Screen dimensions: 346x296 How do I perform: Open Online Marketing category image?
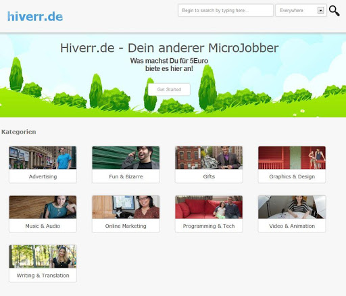tap(126, 207)
